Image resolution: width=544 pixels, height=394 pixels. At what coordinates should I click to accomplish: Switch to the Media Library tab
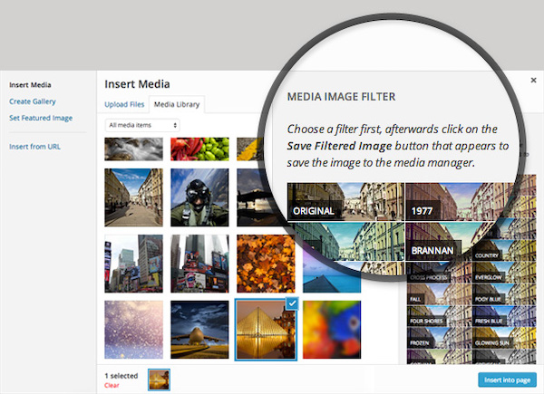(177, 104)
